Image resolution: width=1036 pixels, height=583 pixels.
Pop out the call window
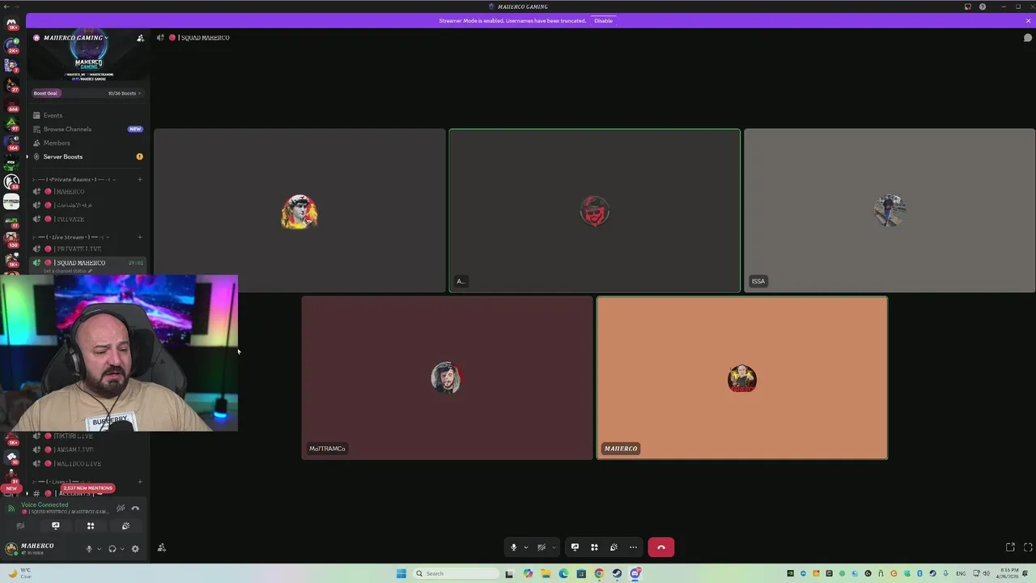coord(1010,547)
